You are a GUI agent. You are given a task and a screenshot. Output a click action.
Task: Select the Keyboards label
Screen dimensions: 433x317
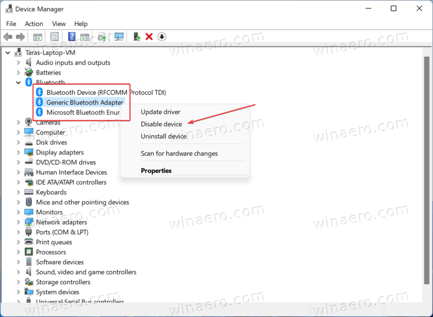51,192
